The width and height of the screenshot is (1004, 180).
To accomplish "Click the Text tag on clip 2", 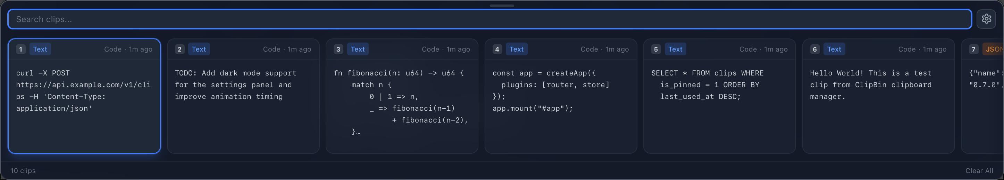I will (199, 49).
